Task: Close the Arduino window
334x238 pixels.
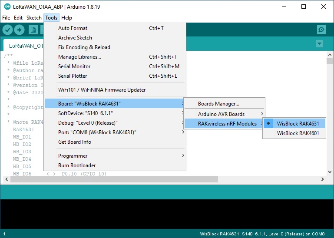Action: pos(323,7)
